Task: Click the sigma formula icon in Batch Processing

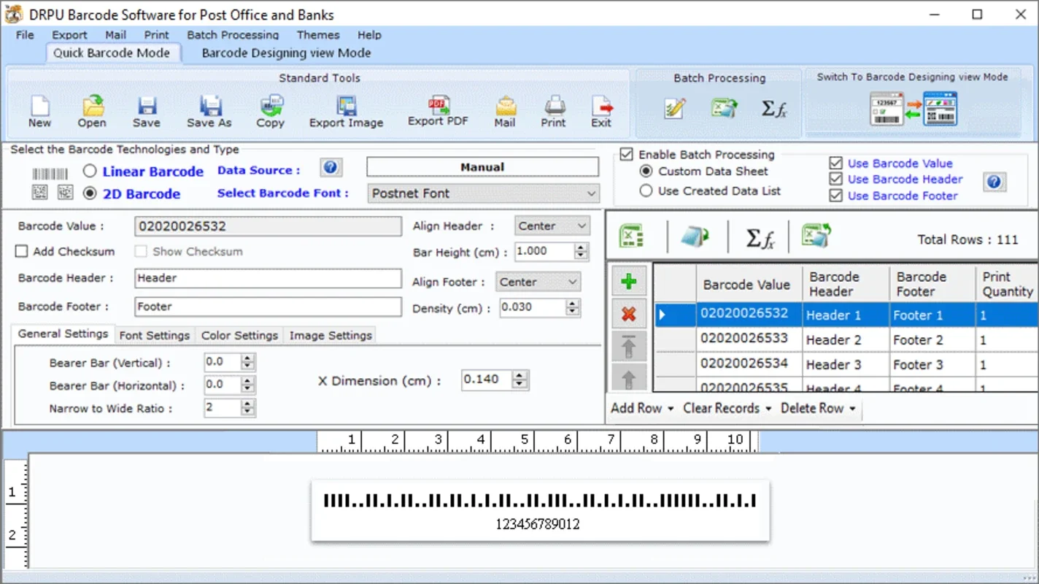Action: [774, 109]
